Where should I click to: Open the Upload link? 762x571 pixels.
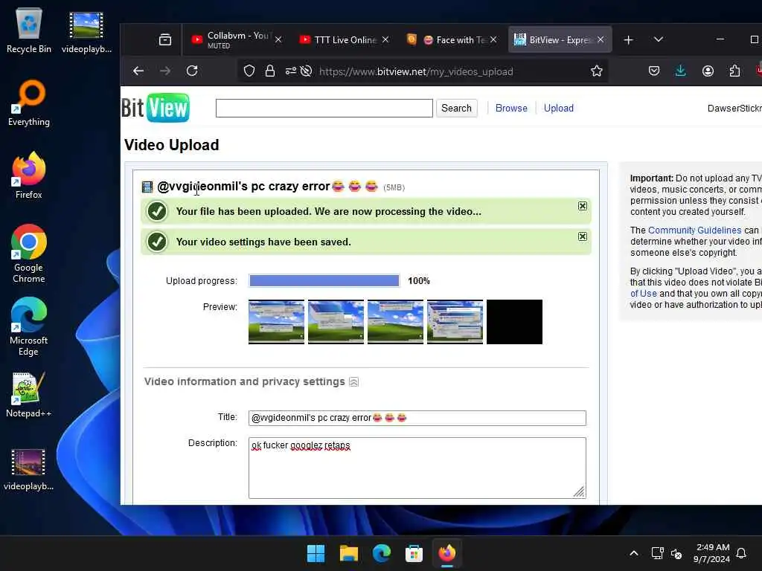click(558, 108)
